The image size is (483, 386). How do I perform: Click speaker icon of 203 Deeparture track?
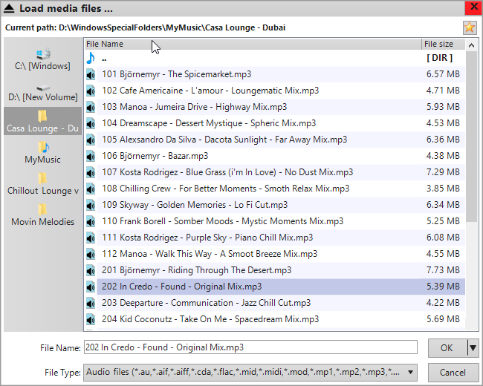(x=91, y=303)
